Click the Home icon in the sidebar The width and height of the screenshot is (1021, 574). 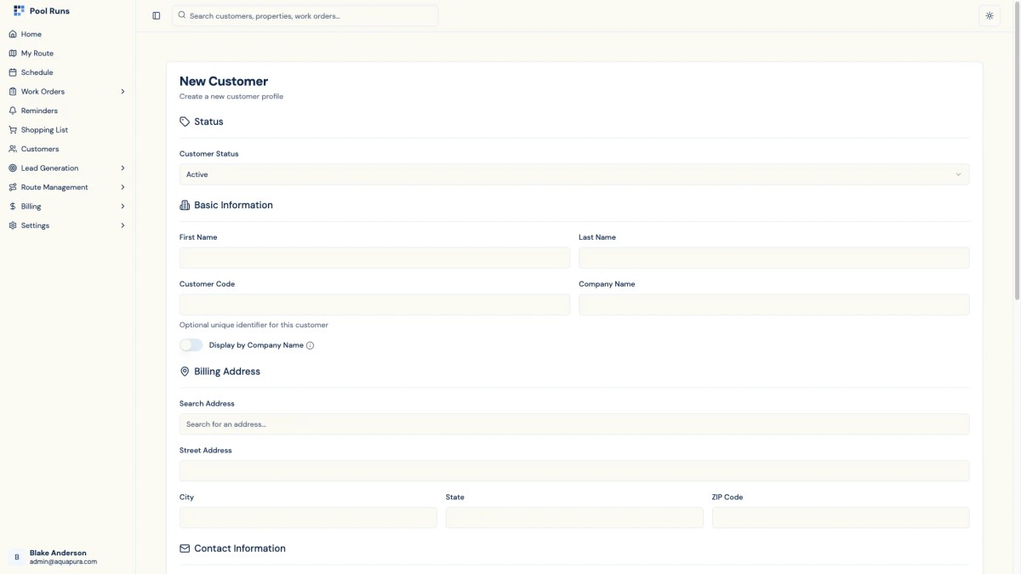pos(13,34)
